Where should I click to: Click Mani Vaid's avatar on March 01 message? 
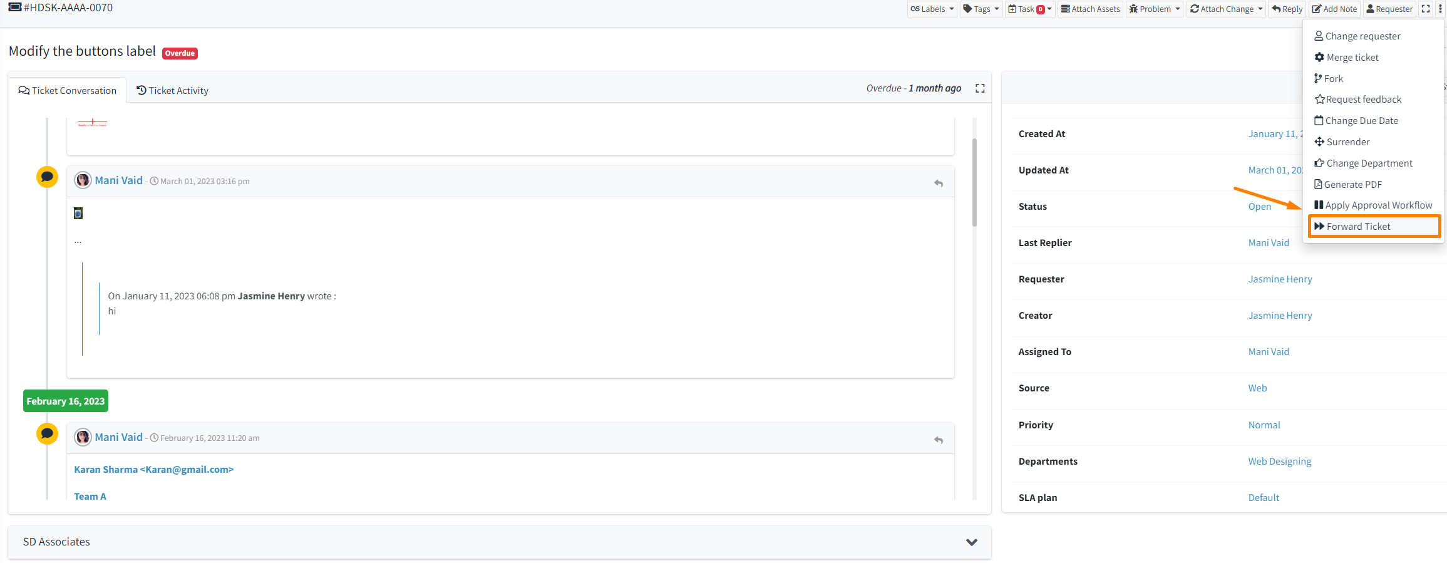coord(83,180)
